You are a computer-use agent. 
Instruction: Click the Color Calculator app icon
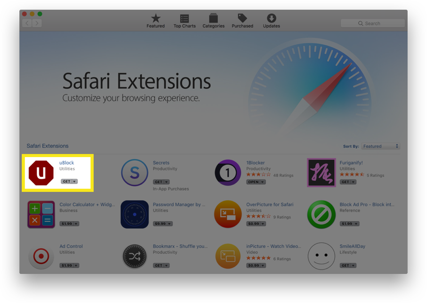coord(41,214)
